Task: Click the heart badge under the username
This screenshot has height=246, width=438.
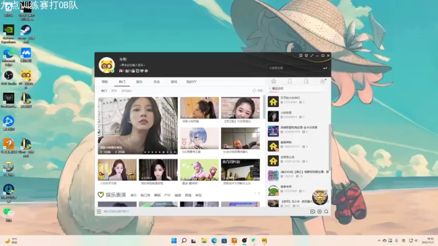Action: pyautogui.click(x=142, y=71)
